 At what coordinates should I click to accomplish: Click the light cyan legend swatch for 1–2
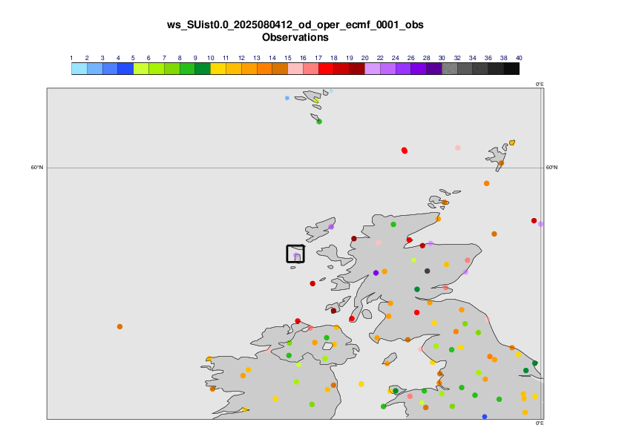(x=79, y=68)
